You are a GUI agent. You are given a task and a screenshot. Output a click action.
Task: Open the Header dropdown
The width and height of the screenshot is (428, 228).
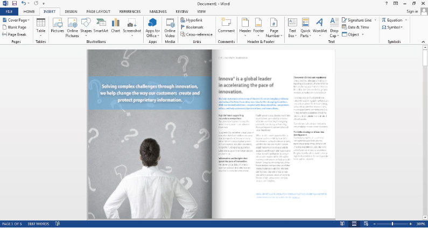tap(245, 28)
